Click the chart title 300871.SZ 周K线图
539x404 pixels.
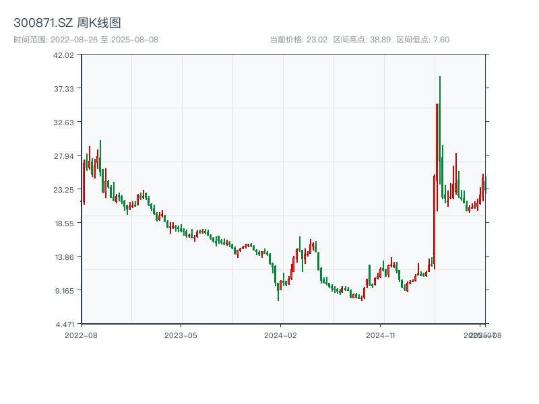[67, 23]
